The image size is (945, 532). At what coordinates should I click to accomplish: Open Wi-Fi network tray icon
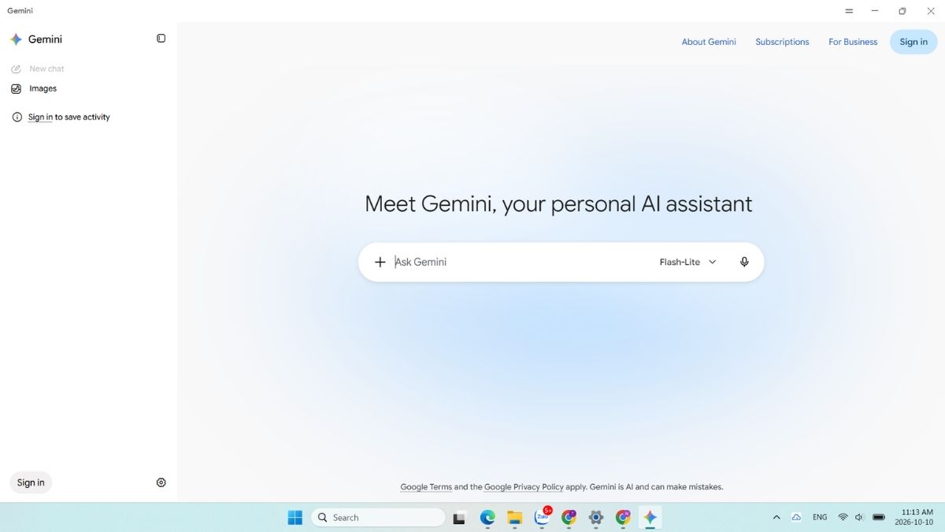843,518
